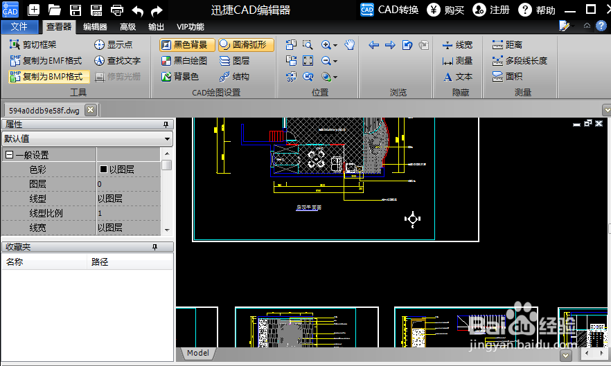This screenshot has width=611, height=366.
Task: Choose 复制为BMP格式
Action: (48, 77)
